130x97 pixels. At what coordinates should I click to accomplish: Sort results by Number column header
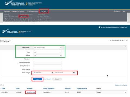click(x=30, y=88)
